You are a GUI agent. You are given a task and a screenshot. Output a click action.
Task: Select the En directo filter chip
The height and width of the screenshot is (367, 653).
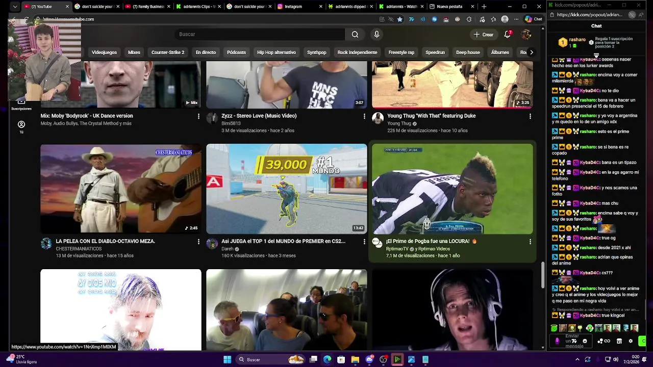pyautogui.click(x=206, y=53)
